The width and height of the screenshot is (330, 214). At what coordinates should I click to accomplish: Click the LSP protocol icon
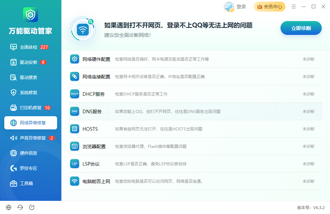tap(75, 164)
